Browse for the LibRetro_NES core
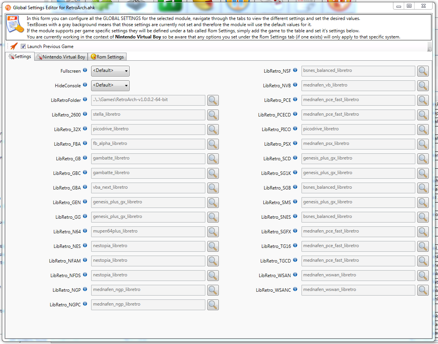438x344 pixels. [213, 246]
